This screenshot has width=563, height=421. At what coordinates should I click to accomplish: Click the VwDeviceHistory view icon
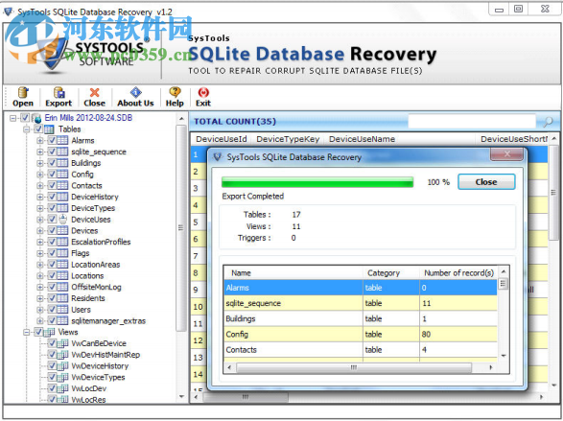point(62,366)
